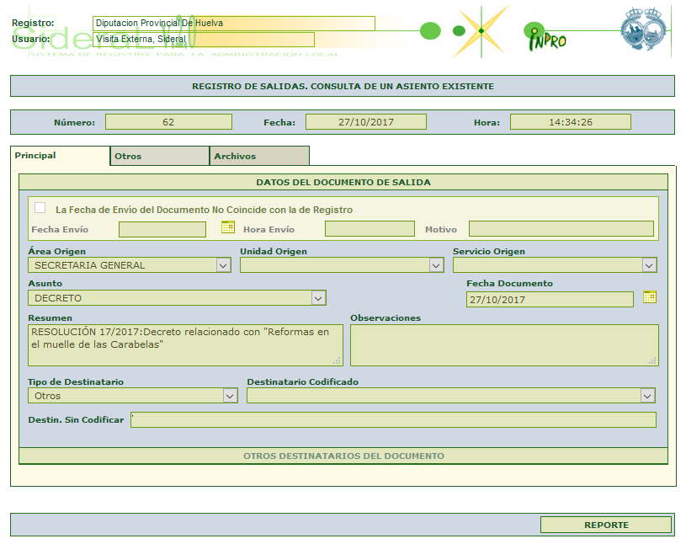Toggle the Fecha de Envío No Coincide checkbox
Image resolution: width=686 pixels, height=544 pixels.
(40, 207)
